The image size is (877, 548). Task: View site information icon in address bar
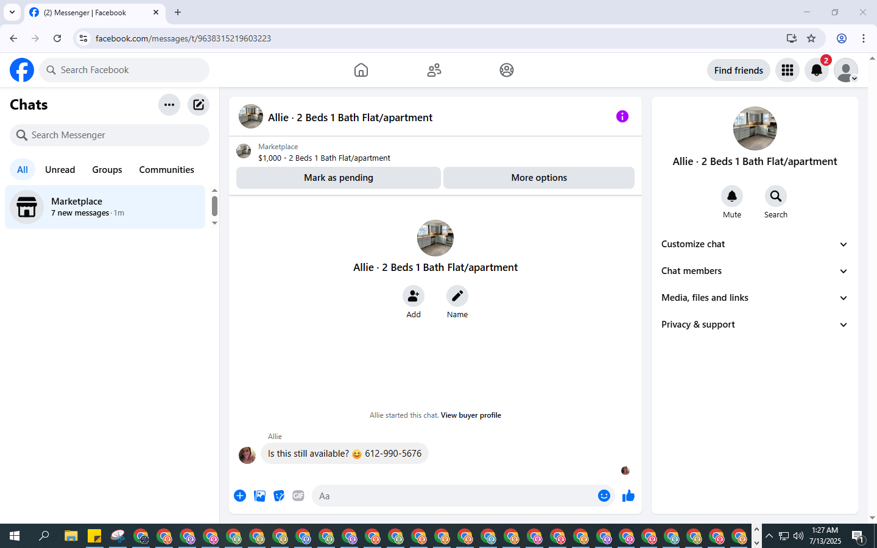[83, 38]
